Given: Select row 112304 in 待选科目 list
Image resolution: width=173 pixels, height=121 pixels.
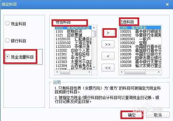Looking at the screenshot, I should click(73, 66).
